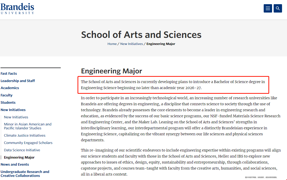Open the search tool
The width and height of the screenshot is (287, 180).
(x=278, y=8)
